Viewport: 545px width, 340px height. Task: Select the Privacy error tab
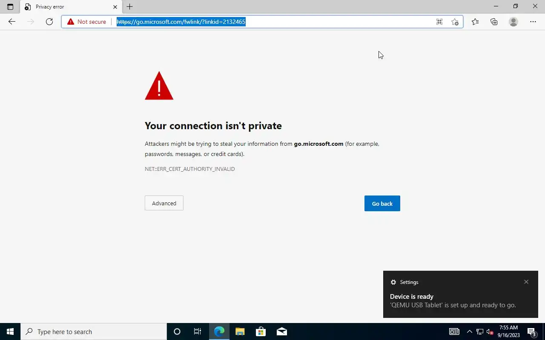click(x=71, y=7)
